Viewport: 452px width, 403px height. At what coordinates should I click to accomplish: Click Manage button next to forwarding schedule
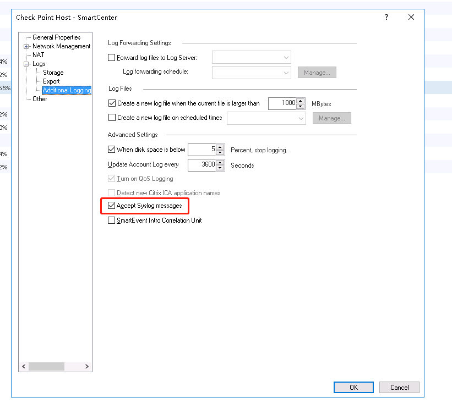click(317, 73)
